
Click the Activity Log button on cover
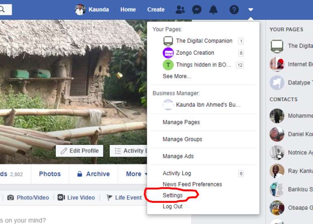(128, 151)
